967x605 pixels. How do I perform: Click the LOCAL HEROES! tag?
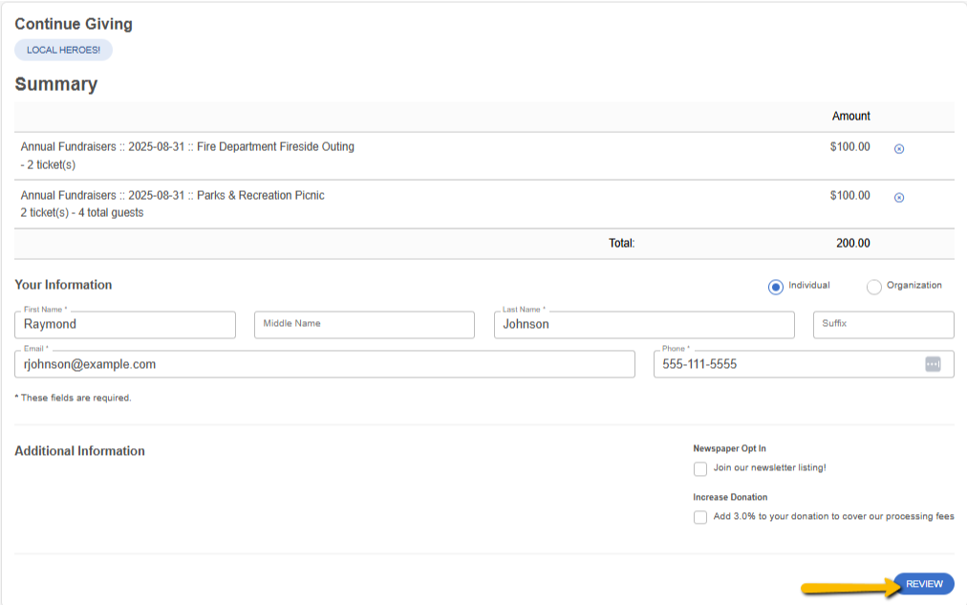(x=63, y=50)
